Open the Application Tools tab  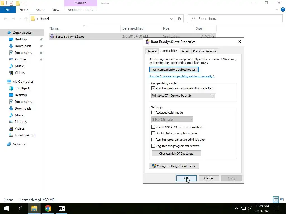[80, 10]
